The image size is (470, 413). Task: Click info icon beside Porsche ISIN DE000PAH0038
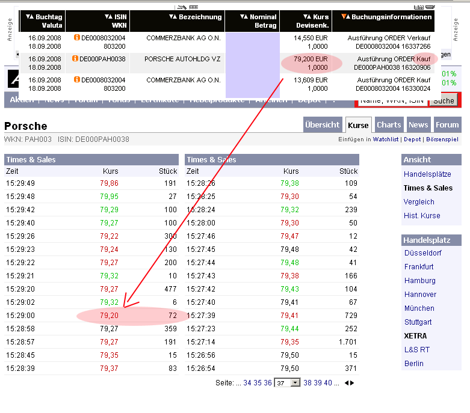[x=75, y=59]
